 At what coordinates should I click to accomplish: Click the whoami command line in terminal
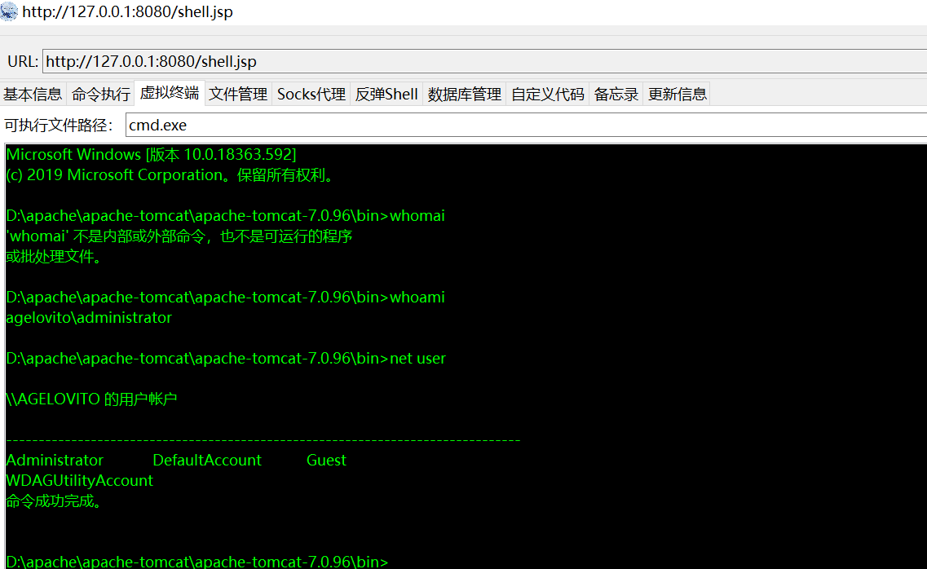tap(225, 298)
